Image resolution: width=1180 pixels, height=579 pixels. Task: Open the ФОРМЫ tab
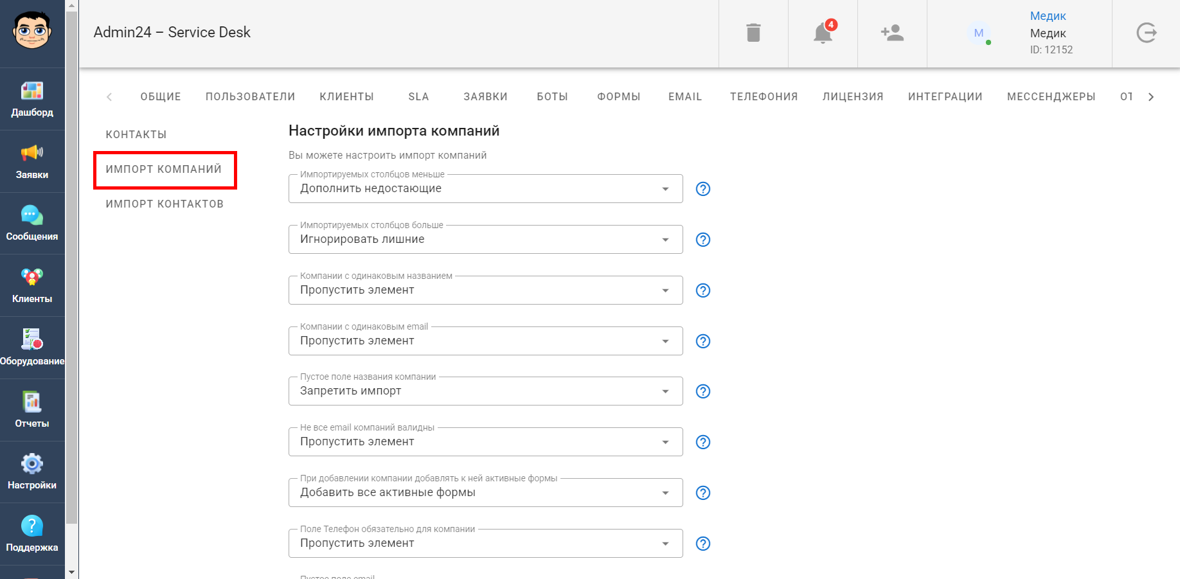(618, 97)
